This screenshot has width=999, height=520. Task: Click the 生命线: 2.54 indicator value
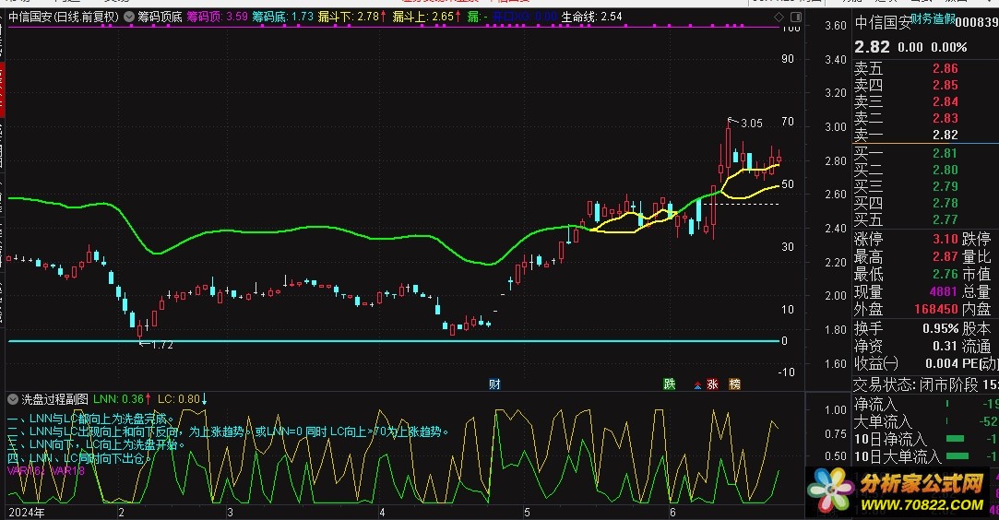pyautogui.click(x=591, y=17)
